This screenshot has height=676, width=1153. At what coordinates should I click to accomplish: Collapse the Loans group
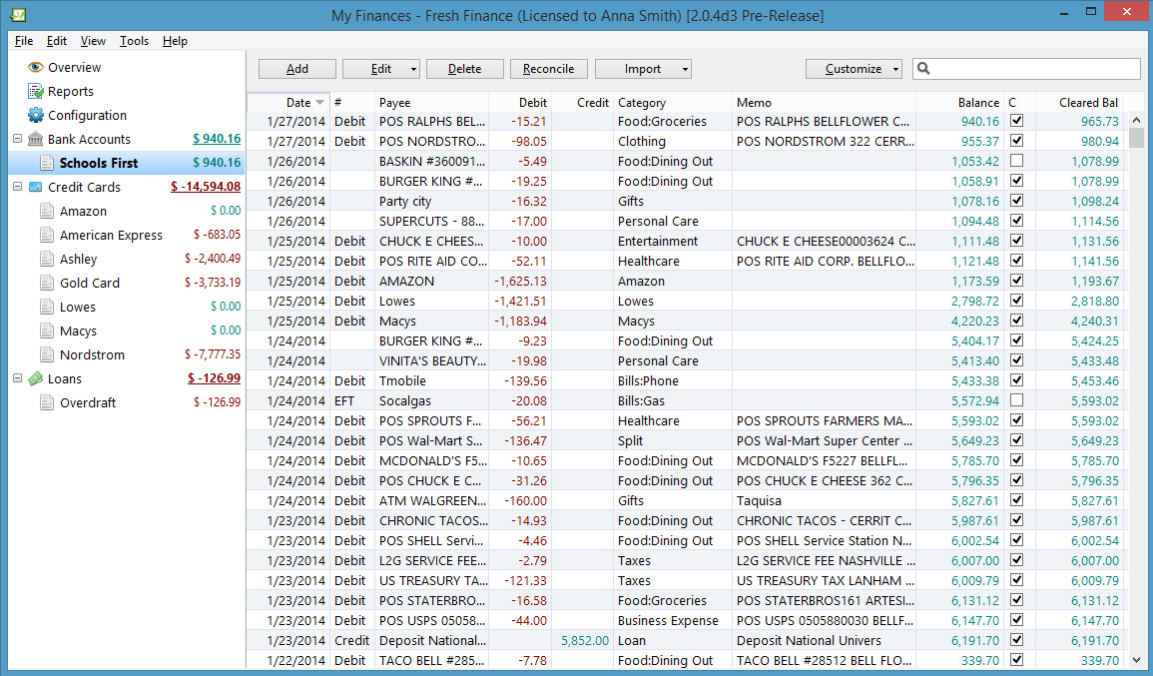[17, 378]
